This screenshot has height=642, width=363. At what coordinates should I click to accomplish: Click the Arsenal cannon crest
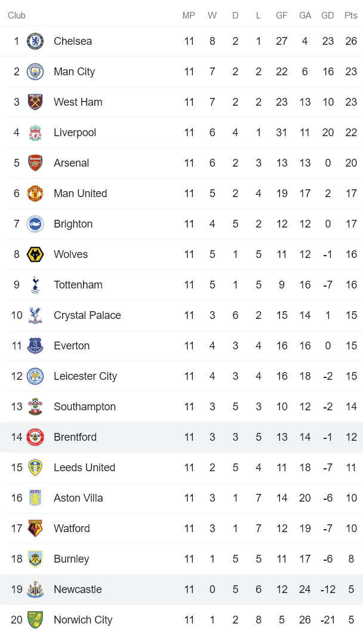tap(35, 163)
